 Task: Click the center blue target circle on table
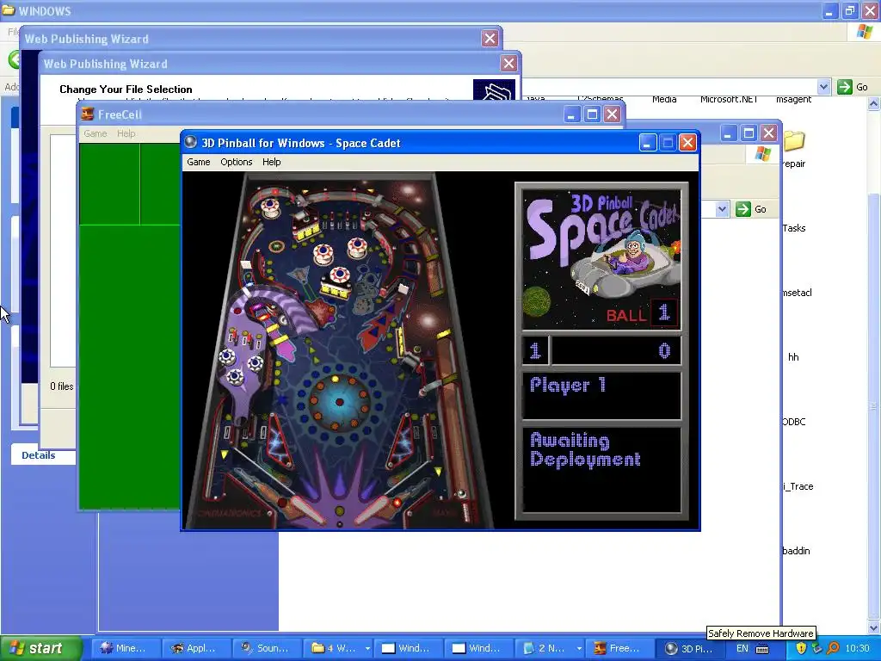(x=339, y=402)
